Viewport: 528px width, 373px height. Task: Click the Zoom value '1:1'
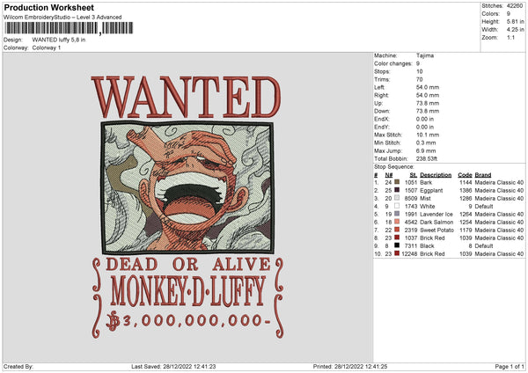(x=510, y=37)
